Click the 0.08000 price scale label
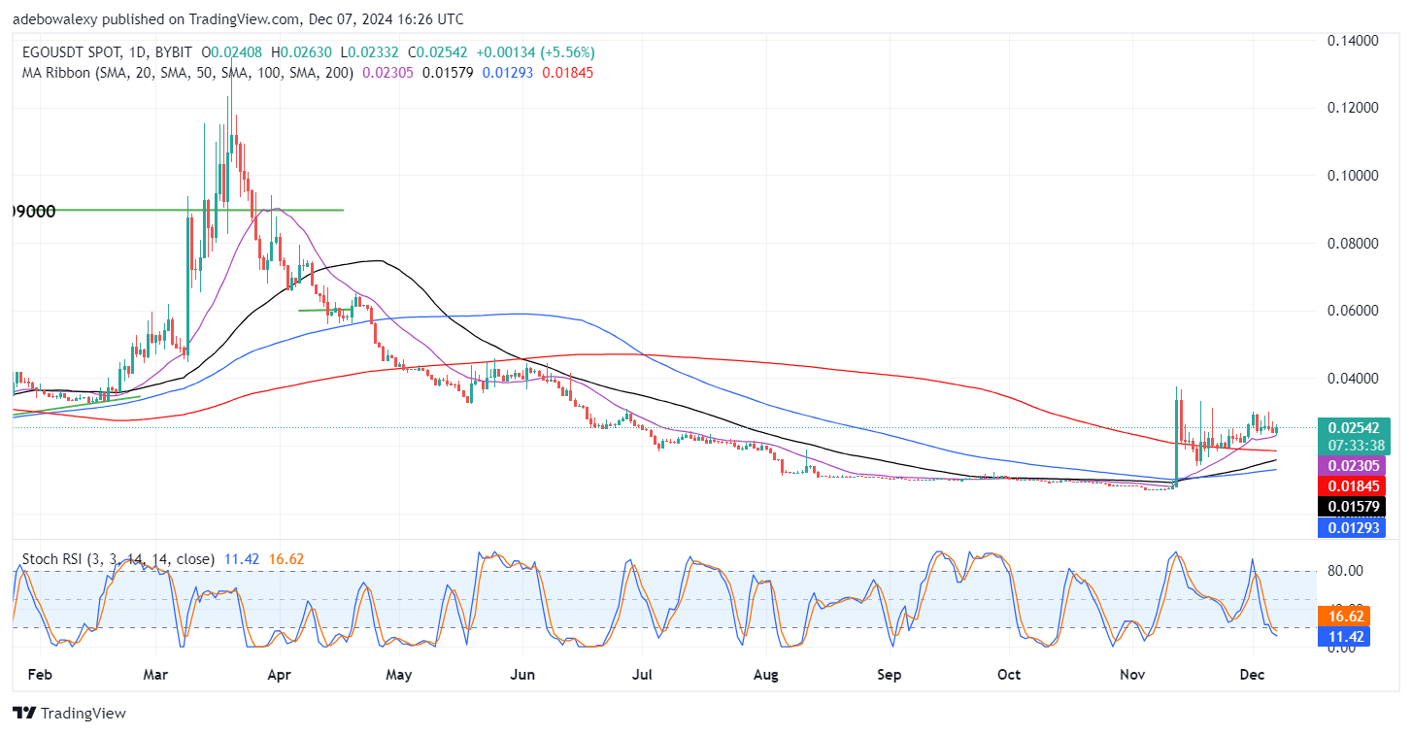The width and height of the screenshot is (1412, 734). click(x=1354, y=244)
